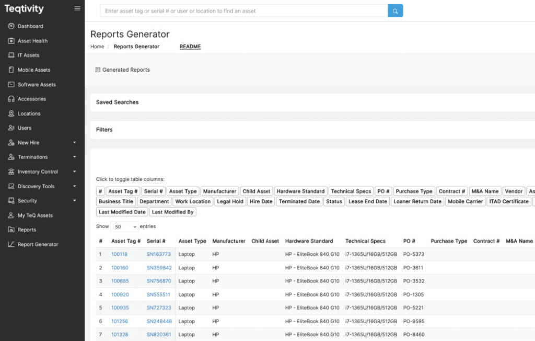Viewport: 535px width, 341px height.
Task: Open Dashboard from the sidebar icon
Action: tap(11, 26)
